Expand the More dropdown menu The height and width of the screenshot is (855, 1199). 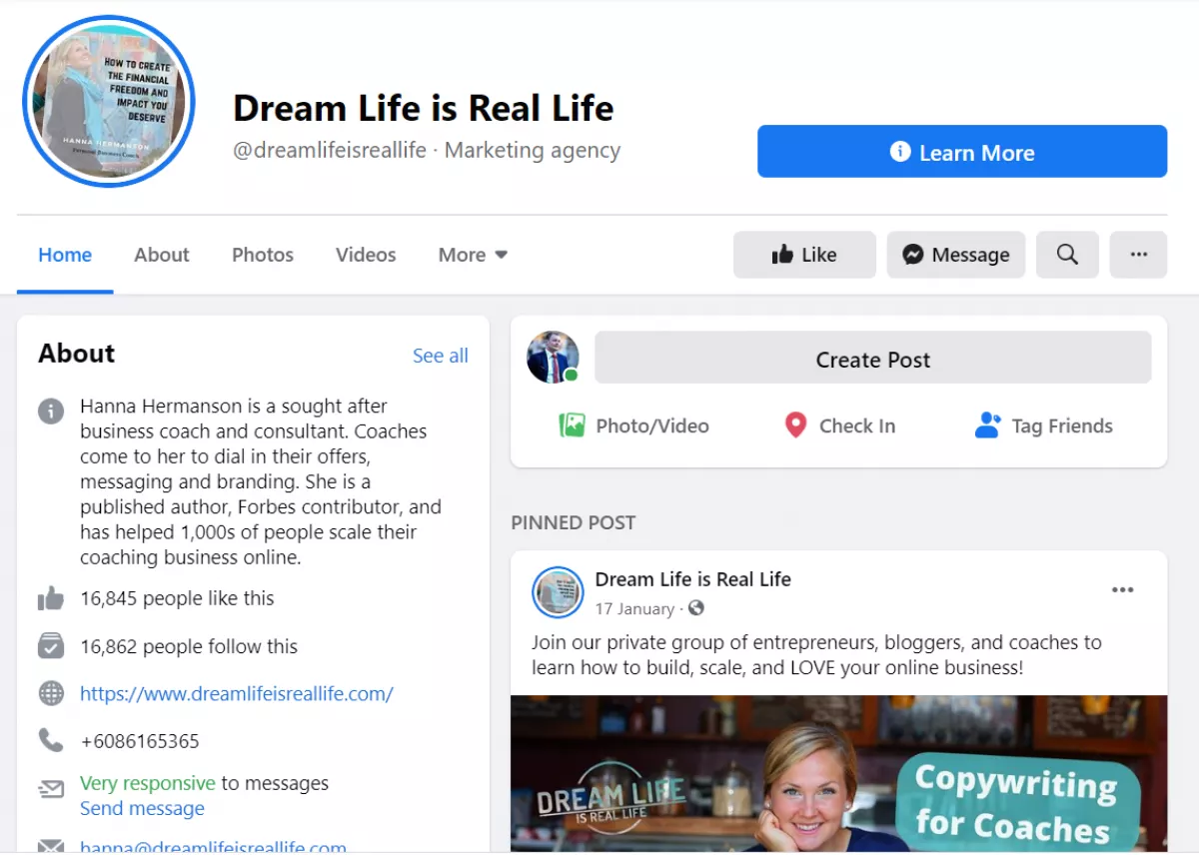473,255
